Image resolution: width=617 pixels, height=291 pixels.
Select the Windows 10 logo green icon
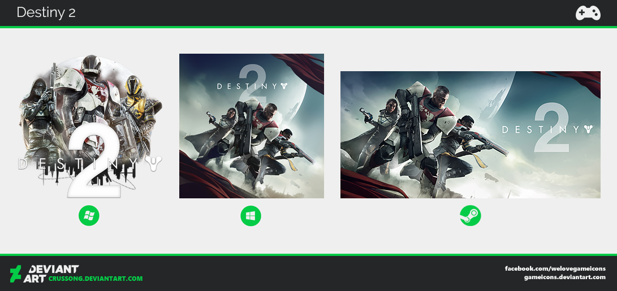click(x=251, y=216)
